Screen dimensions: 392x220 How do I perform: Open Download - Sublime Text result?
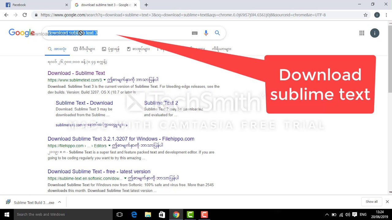[76, 73]
